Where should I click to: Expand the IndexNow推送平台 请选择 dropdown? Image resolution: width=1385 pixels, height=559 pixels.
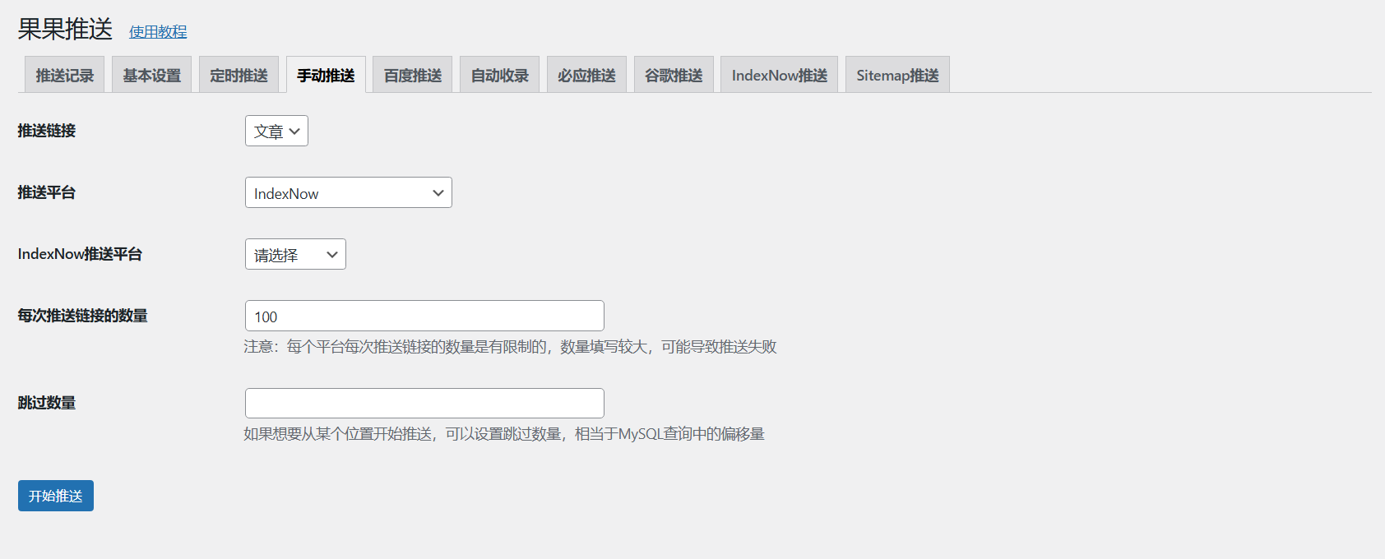[x=295, y=254]
